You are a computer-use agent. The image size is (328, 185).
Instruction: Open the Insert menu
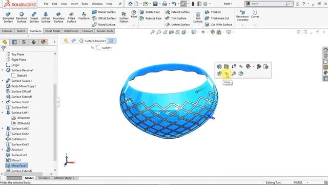pos(74,4)
